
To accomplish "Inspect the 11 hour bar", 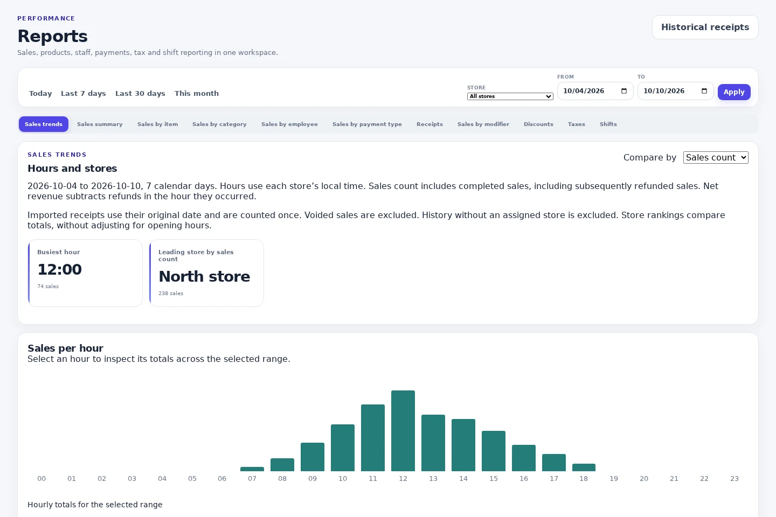I will click(x=373, y=438).
